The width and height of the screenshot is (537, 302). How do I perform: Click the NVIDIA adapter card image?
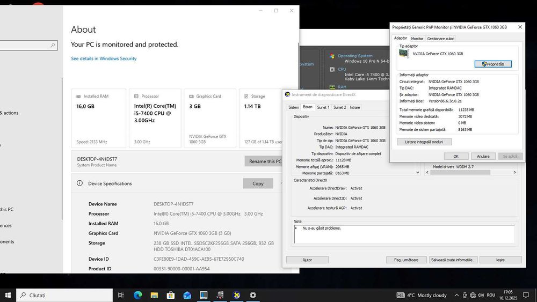click(x=404, y=53)
